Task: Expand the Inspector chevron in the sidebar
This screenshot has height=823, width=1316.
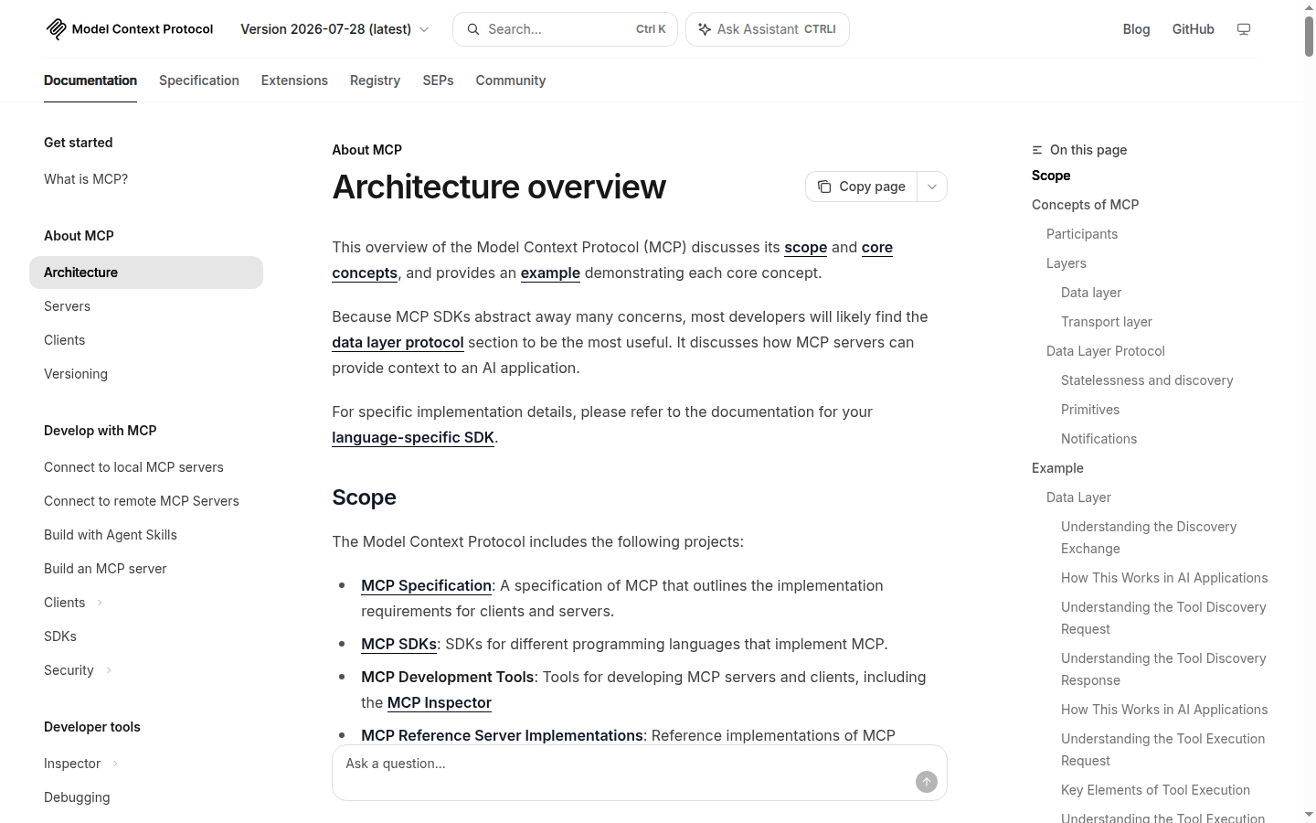Action: coord(115,764)
